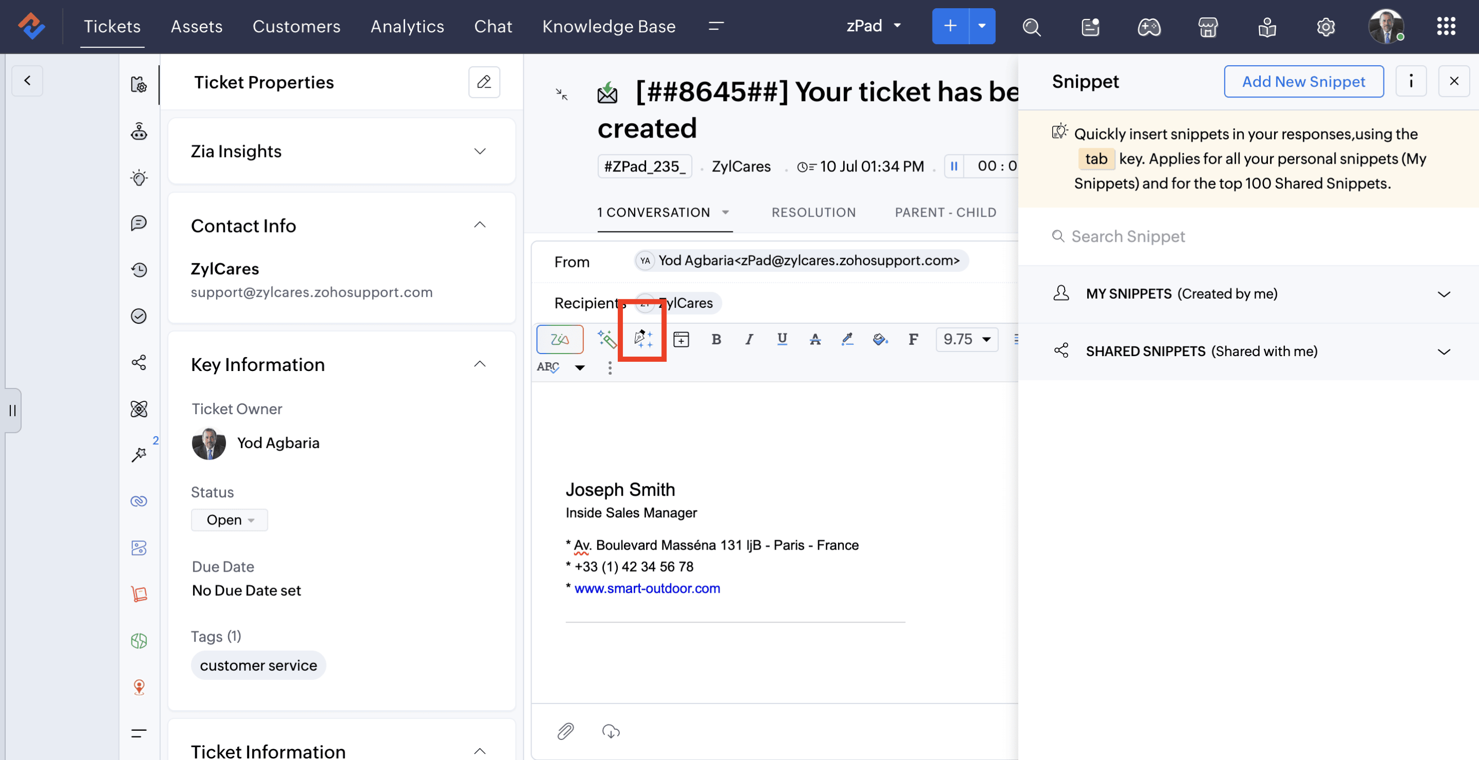Open the conversation bubble sidebar icon
Image resolution: width=1479 pixels, height=760 pixels.
tap(139, 223)
